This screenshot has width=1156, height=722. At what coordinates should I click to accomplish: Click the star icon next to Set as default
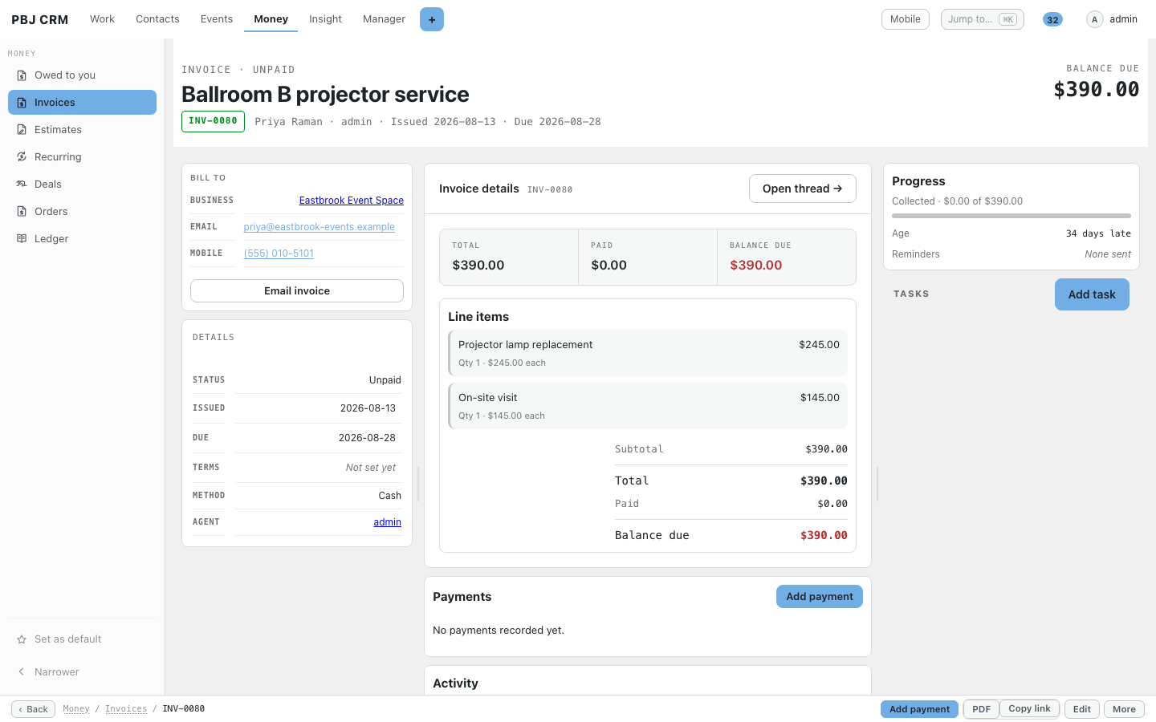coord(22,639)
